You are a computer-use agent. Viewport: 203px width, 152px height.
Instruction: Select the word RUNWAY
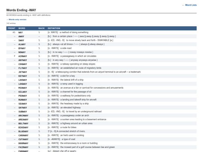(x=23, y=100)
